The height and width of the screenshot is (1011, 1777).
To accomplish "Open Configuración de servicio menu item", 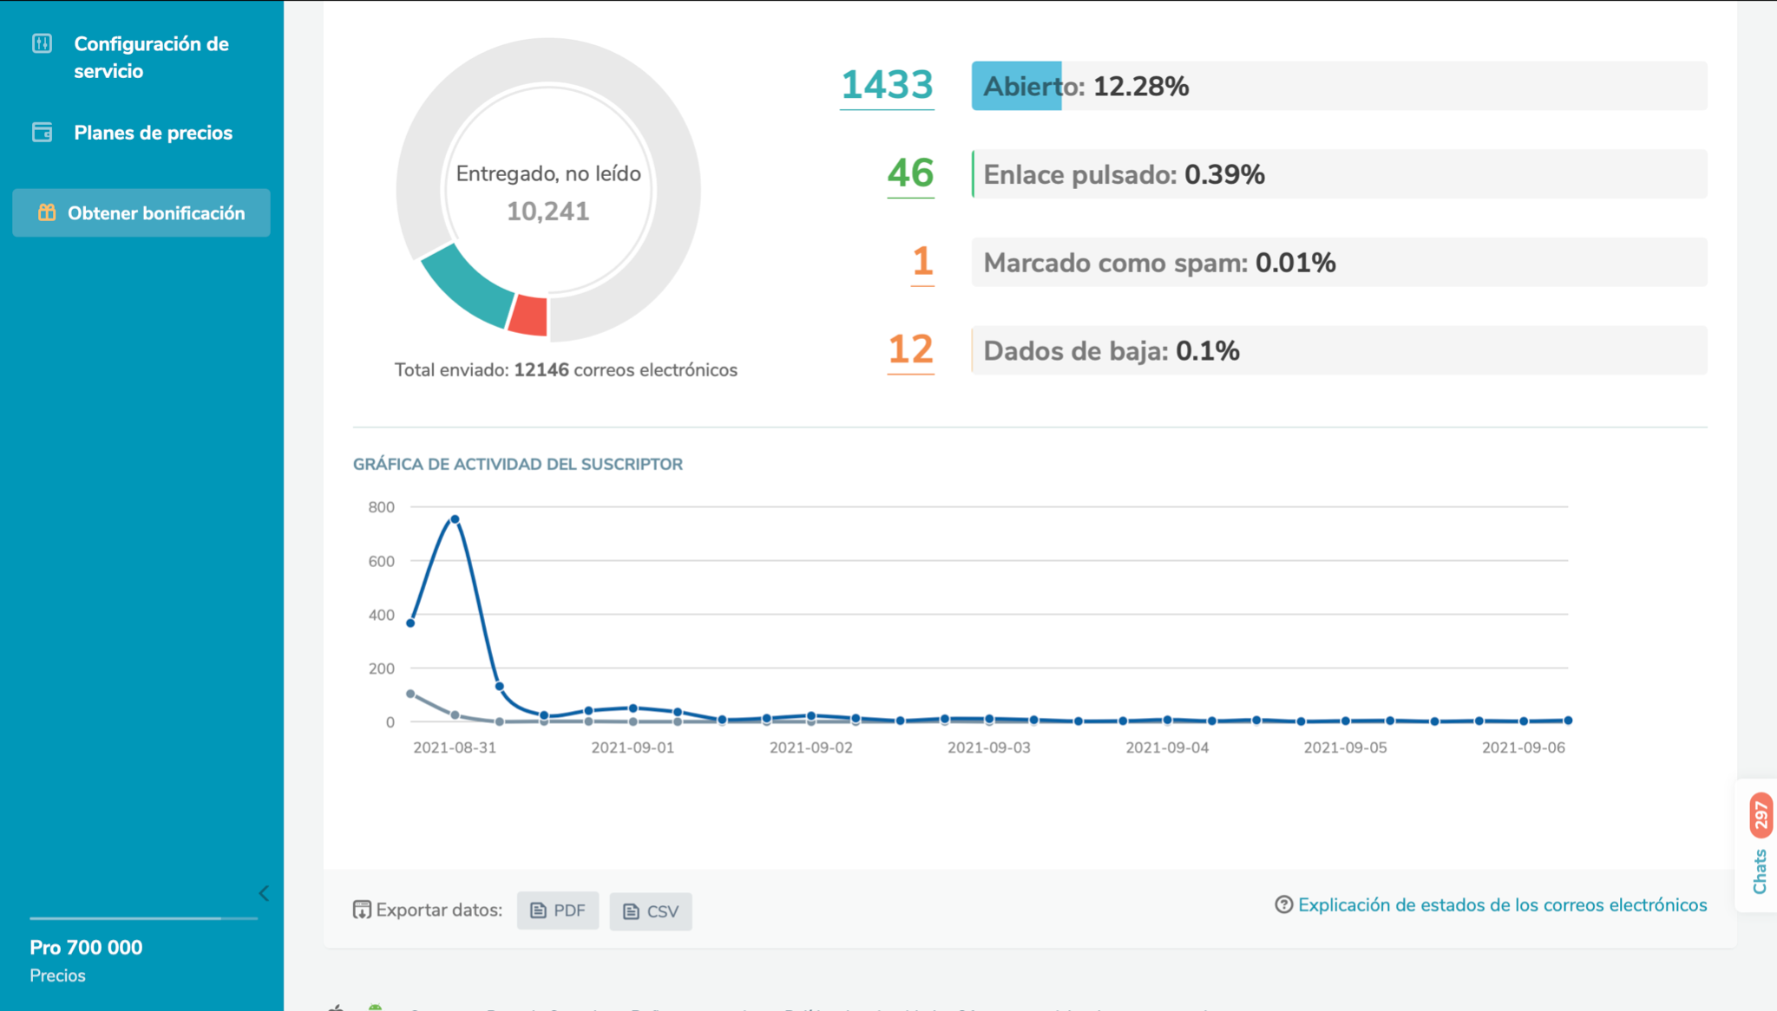I will click(x=151, y=57).
